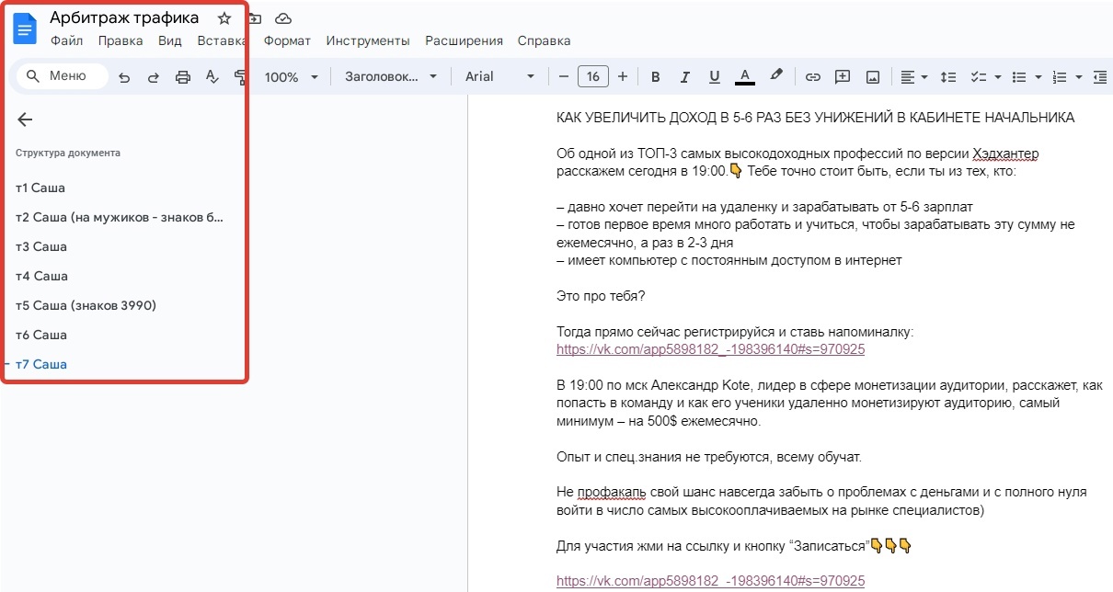
Task: Open the 100% zoom dropdown
Action: (291, 77)
